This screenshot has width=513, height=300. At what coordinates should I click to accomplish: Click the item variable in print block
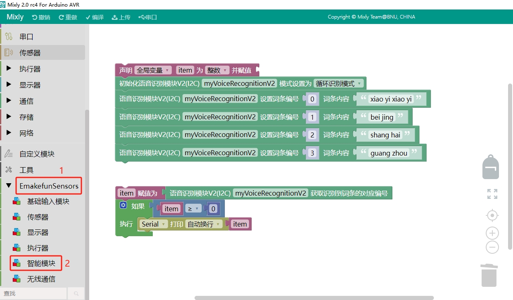[x=240, y=224]
